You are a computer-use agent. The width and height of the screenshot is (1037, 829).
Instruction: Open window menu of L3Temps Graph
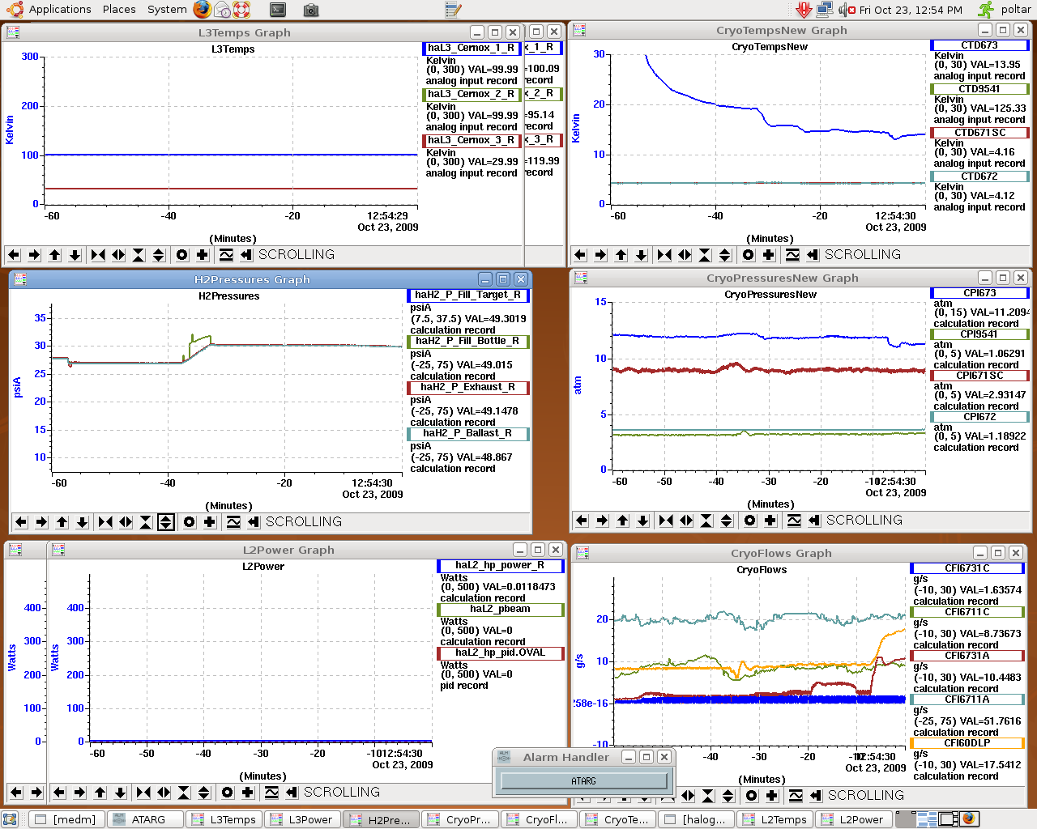[x=12, y=32]
